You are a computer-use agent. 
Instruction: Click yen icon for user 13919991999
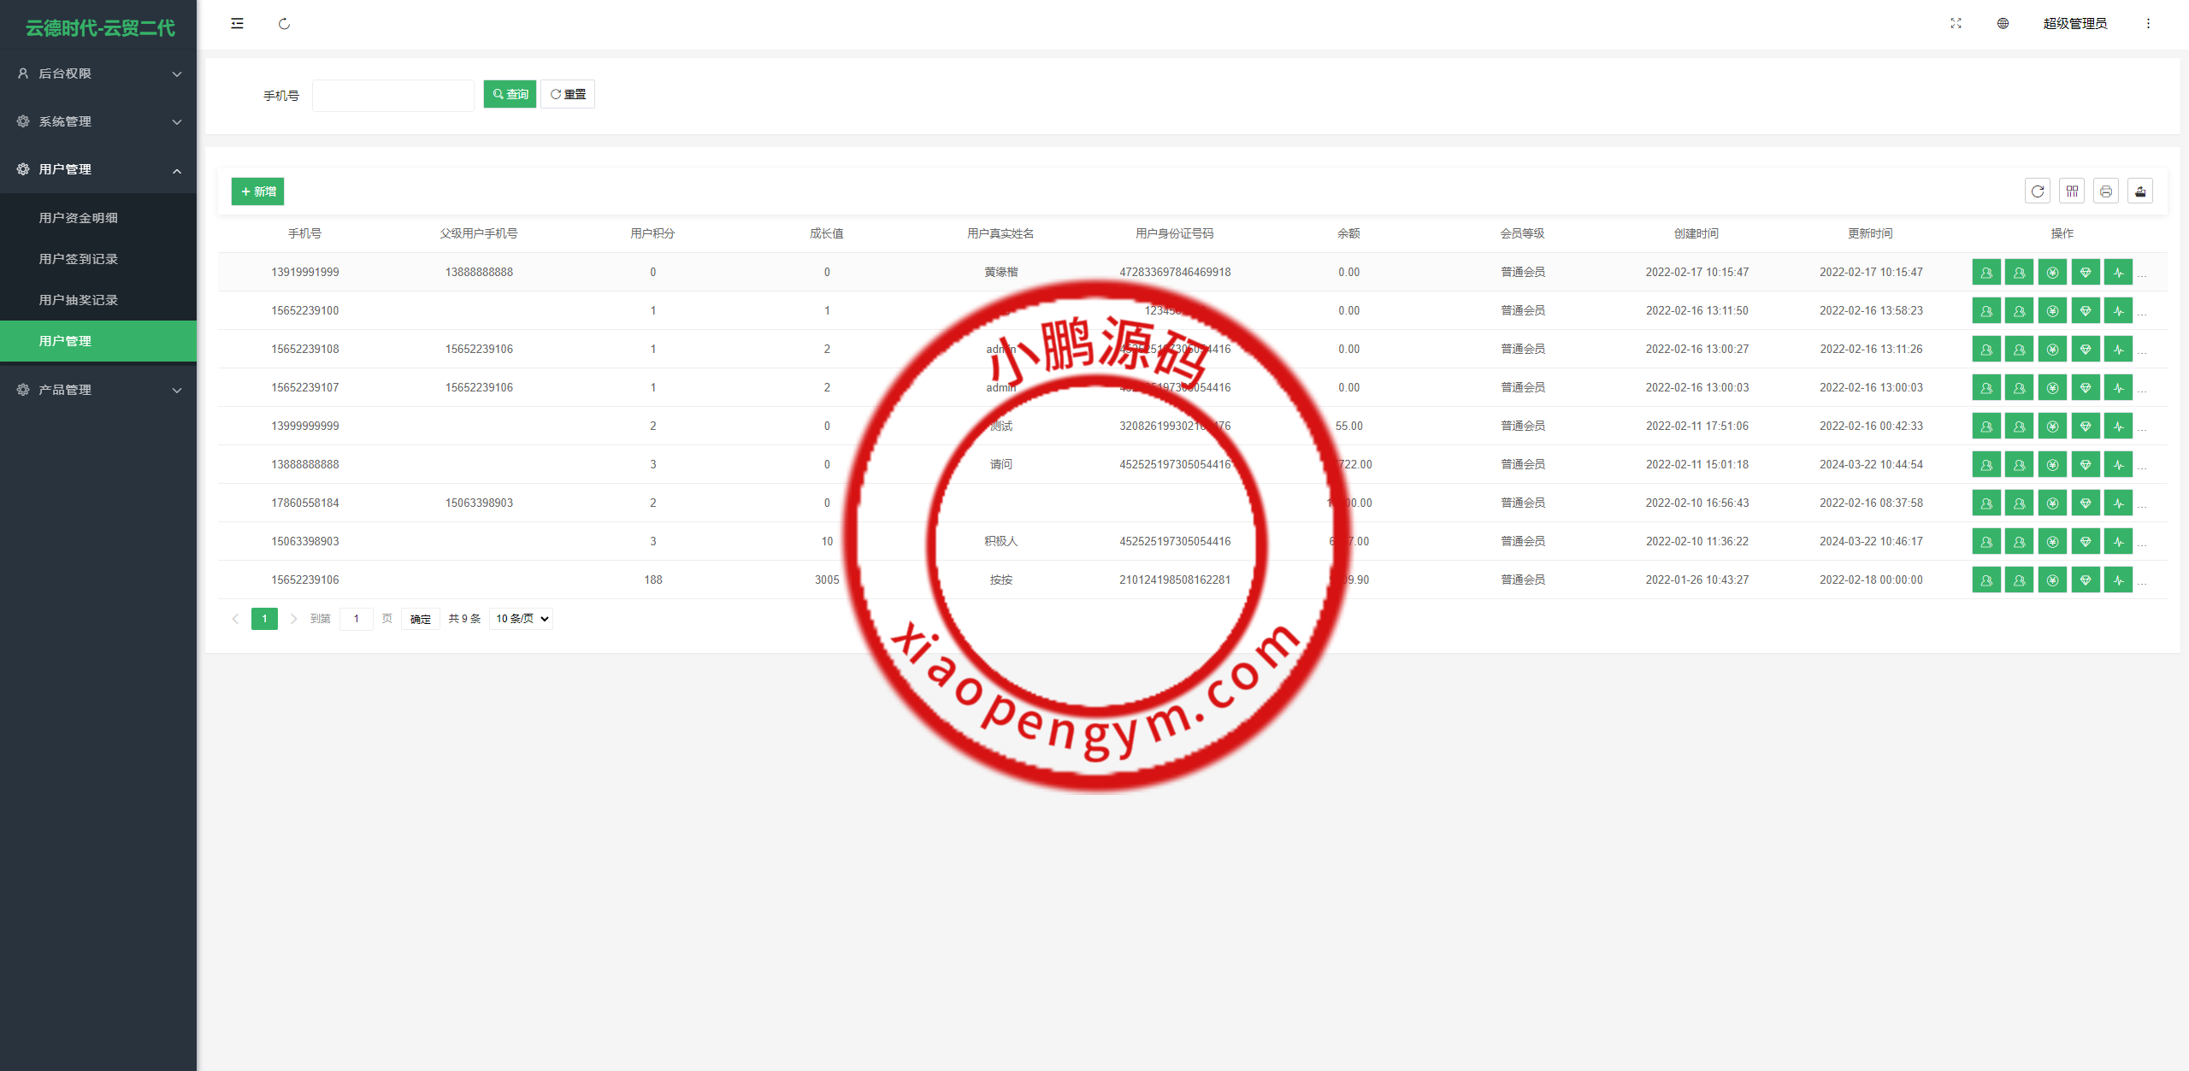coord(2052,273)
